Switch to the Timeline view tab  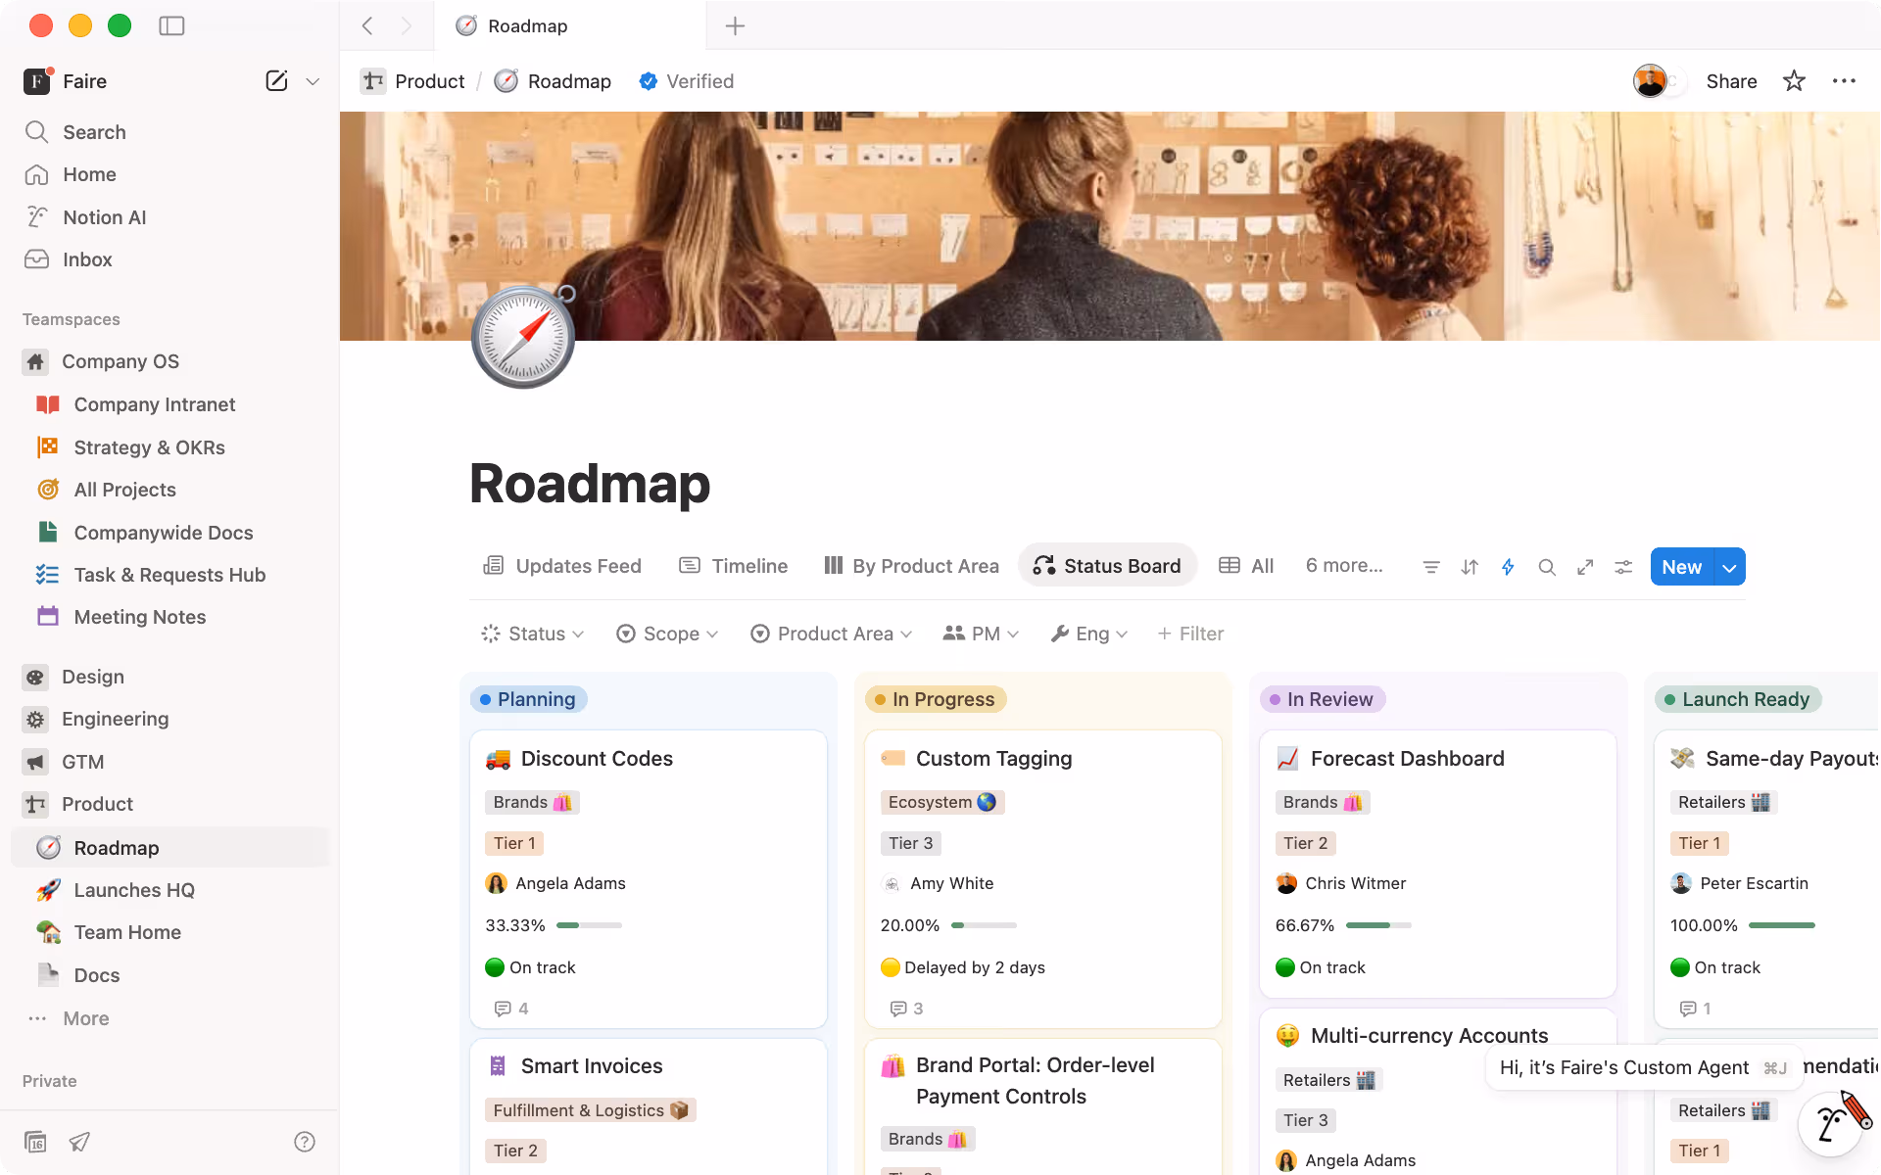(x=733, y=566)
